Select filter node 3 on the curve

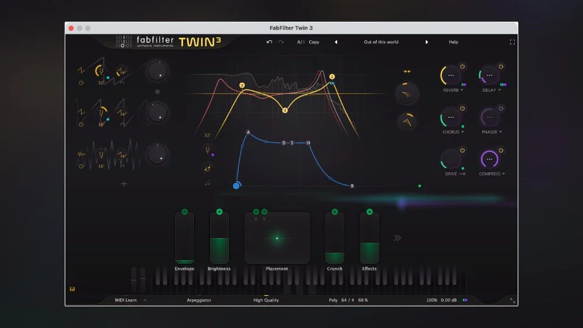click(x=285, y=110)
